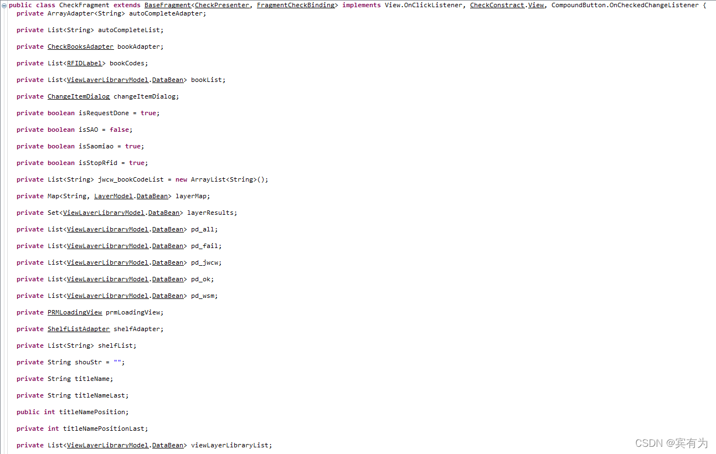Open the BaseFragment superclass link

pyautogui.click(x=168, y=5)
